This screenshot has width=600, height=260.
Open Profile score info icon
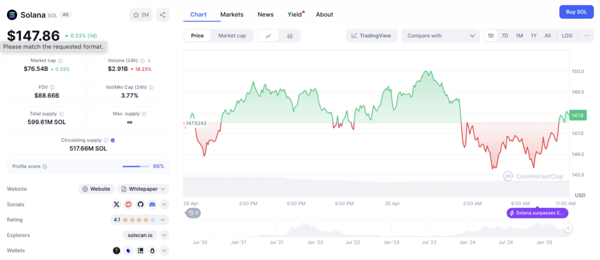pos(45,167)
